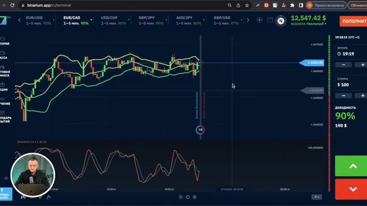The image size is (367, 206).
Task: Select the EUR/CAD asset tab
Action: coord(76,21)
